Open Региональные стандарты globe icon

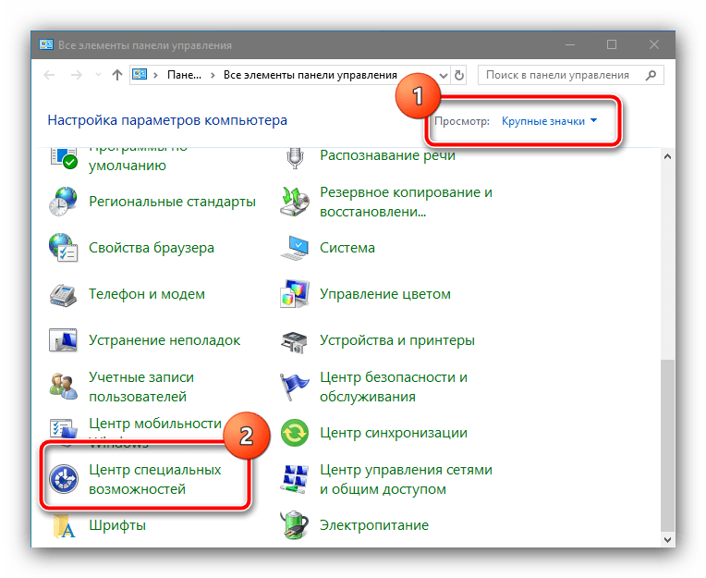63,201
